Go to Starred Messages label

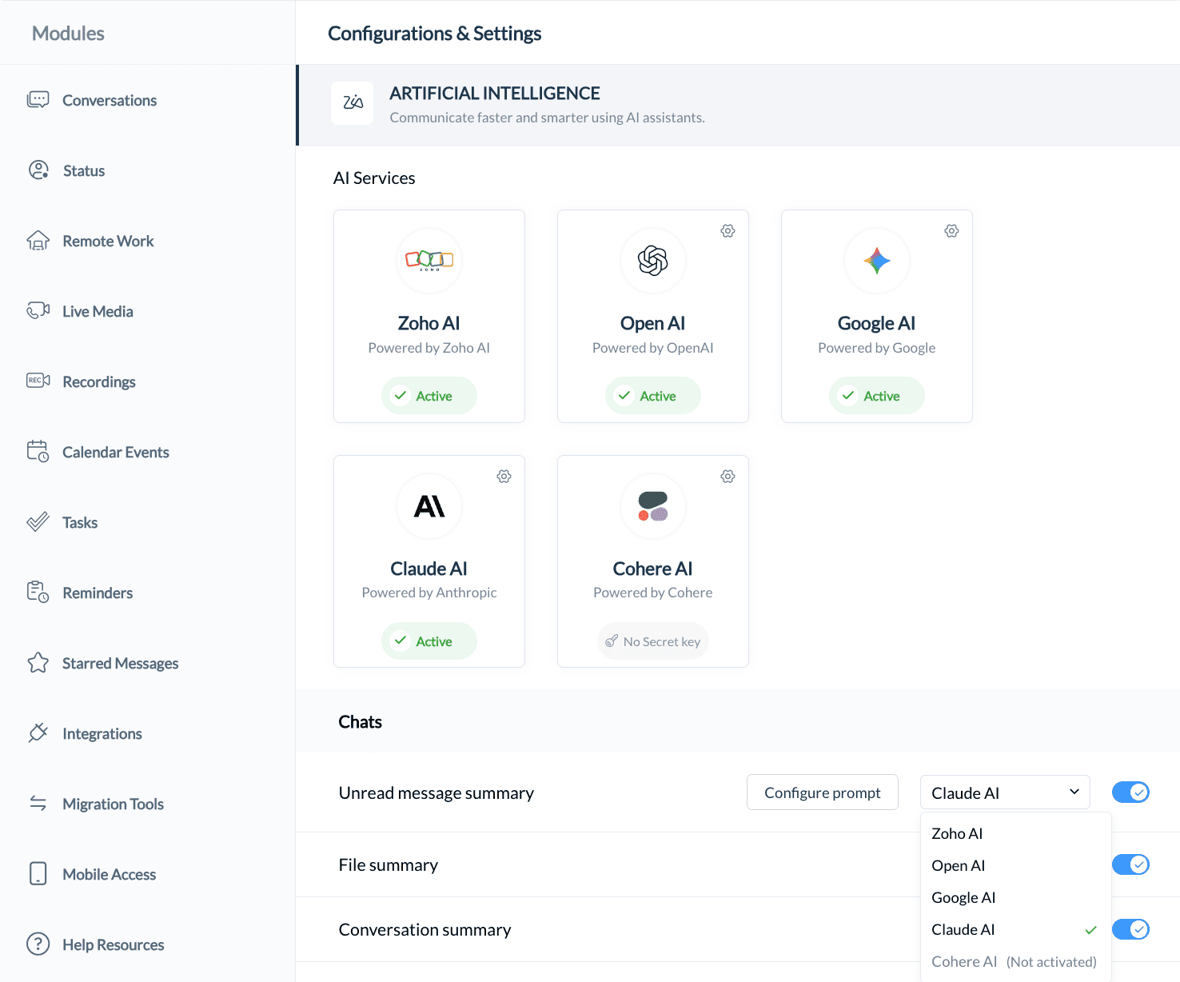[121, 663]
